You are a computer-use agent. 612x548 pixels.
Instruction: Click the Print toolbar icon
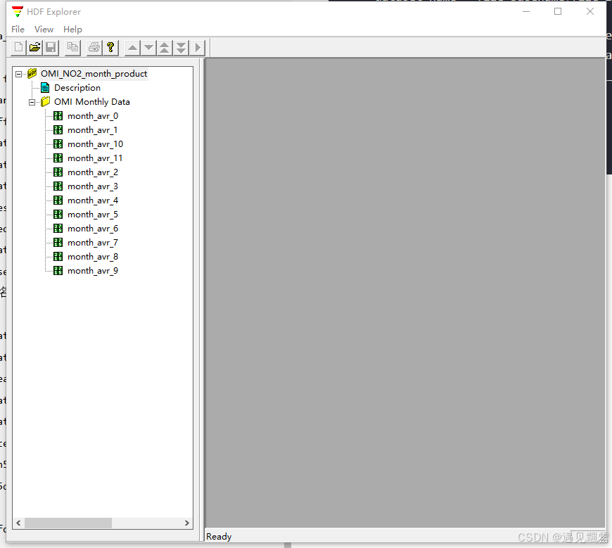coord(94,48)
